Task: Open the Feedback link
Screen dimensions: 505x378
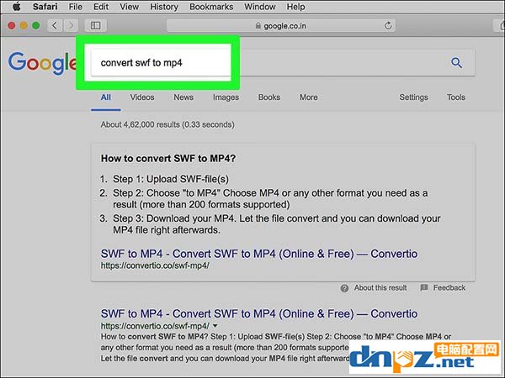Action: (x=449, y=287)
